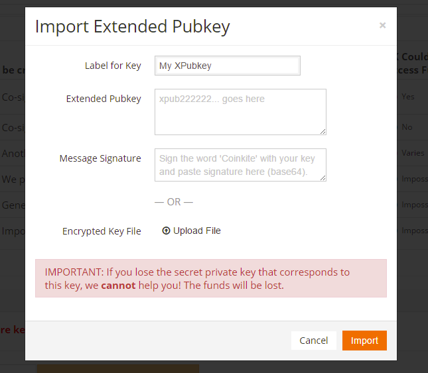Click inside the Extended Pubkey text area
Screen dimensions: 428x373
coord(240,112)
